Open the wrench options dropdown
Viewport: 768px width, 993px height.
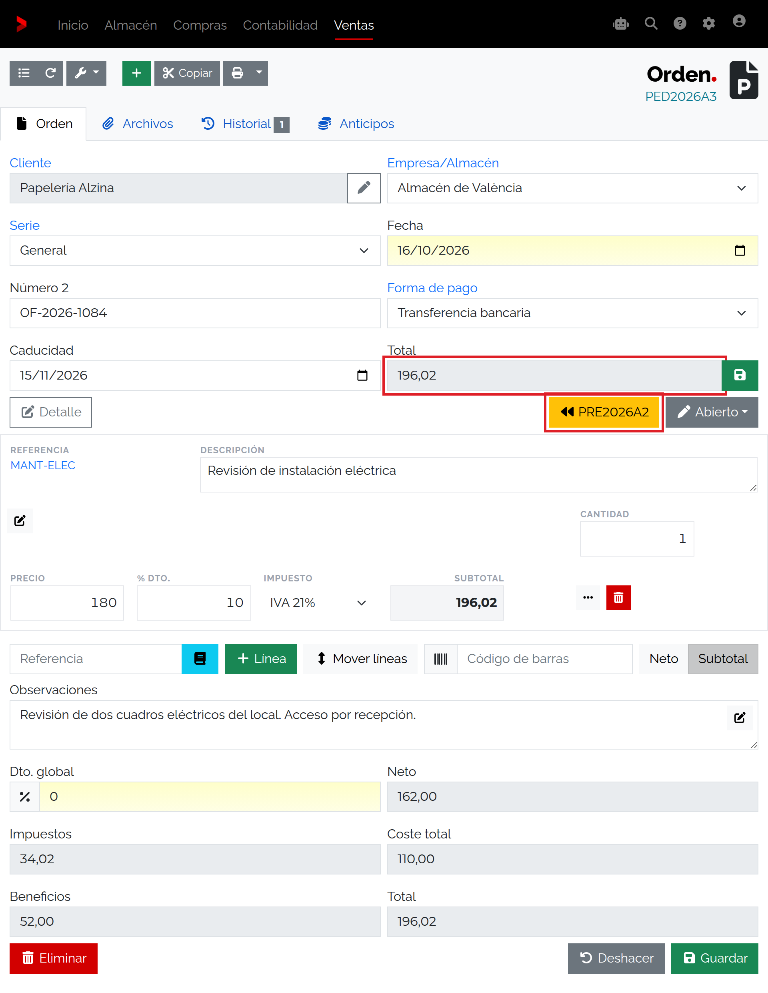[86, 73]
